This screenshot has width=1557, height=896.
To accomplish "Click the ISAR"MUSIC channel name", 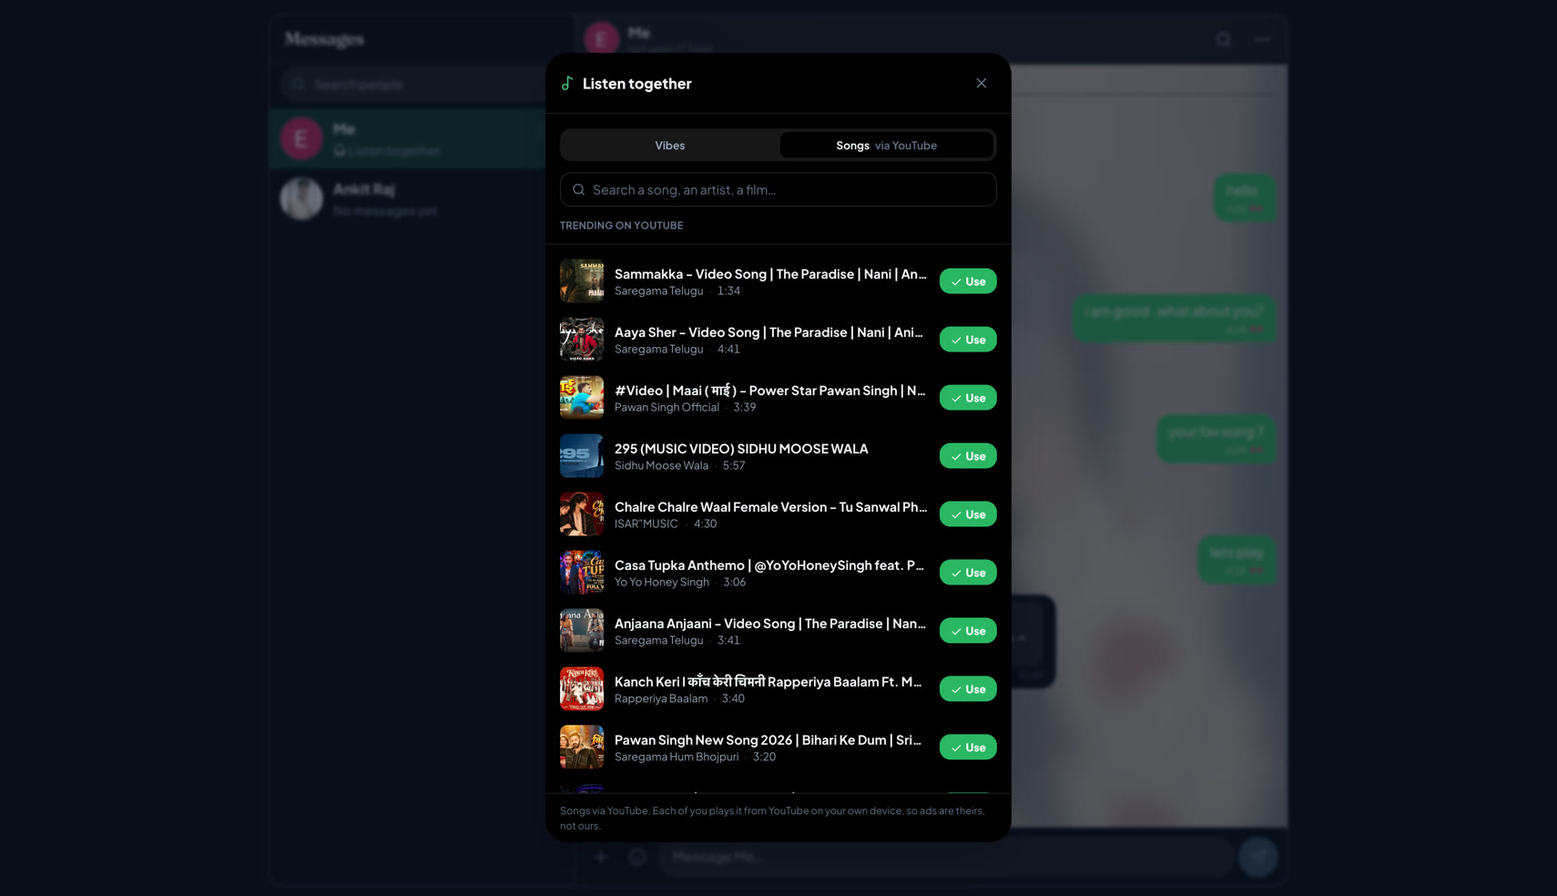I will pos(646,524).
